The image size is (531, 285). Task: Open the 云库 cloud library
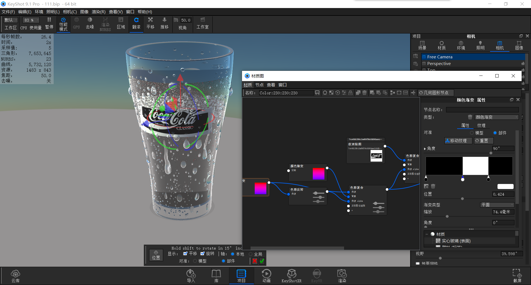click(15, 276)
